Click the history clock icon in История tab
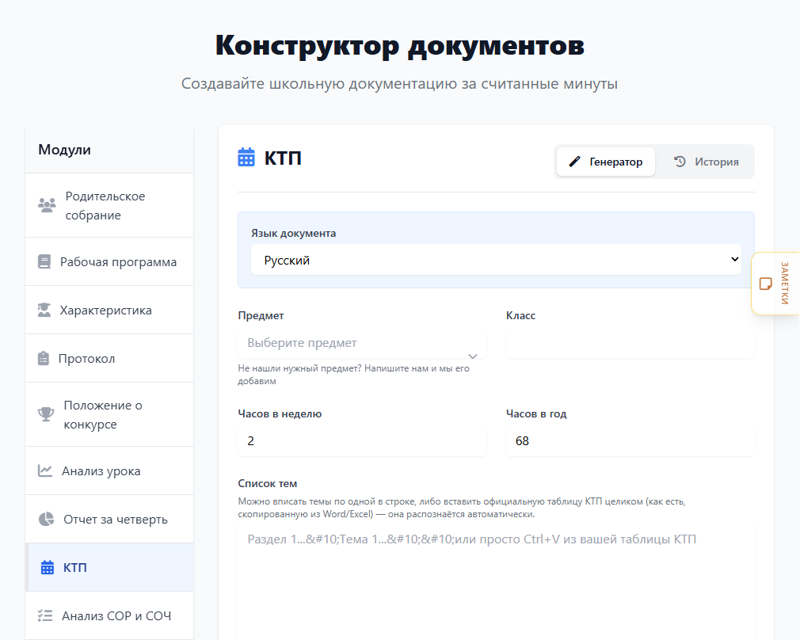 pyautogui.click(x=680, y=162)
